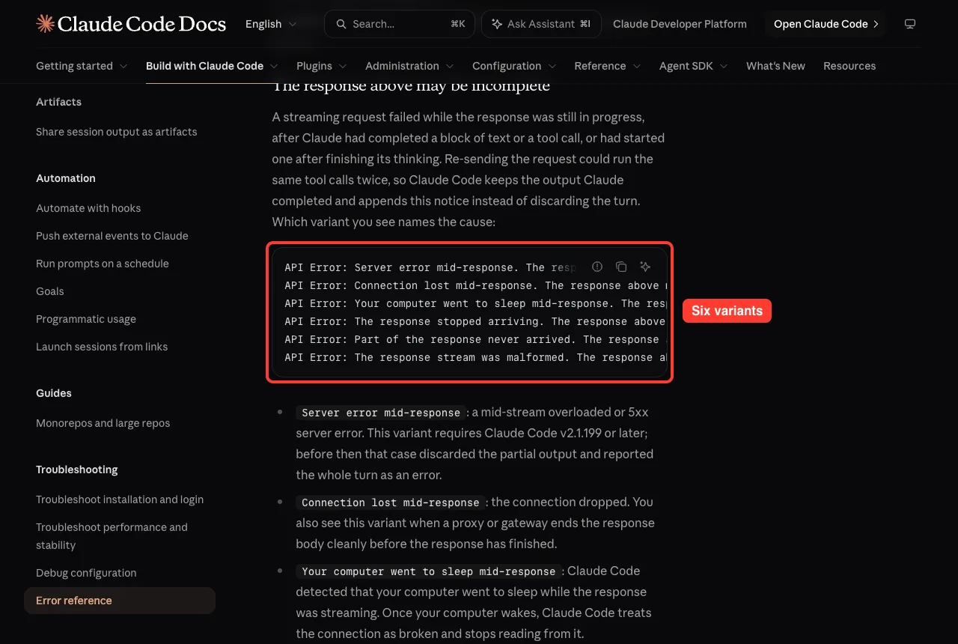Image resolution: width=958 pixels, height=644 pixels.
Task: Expand the Getting started menu
Action: pos(82,66)
